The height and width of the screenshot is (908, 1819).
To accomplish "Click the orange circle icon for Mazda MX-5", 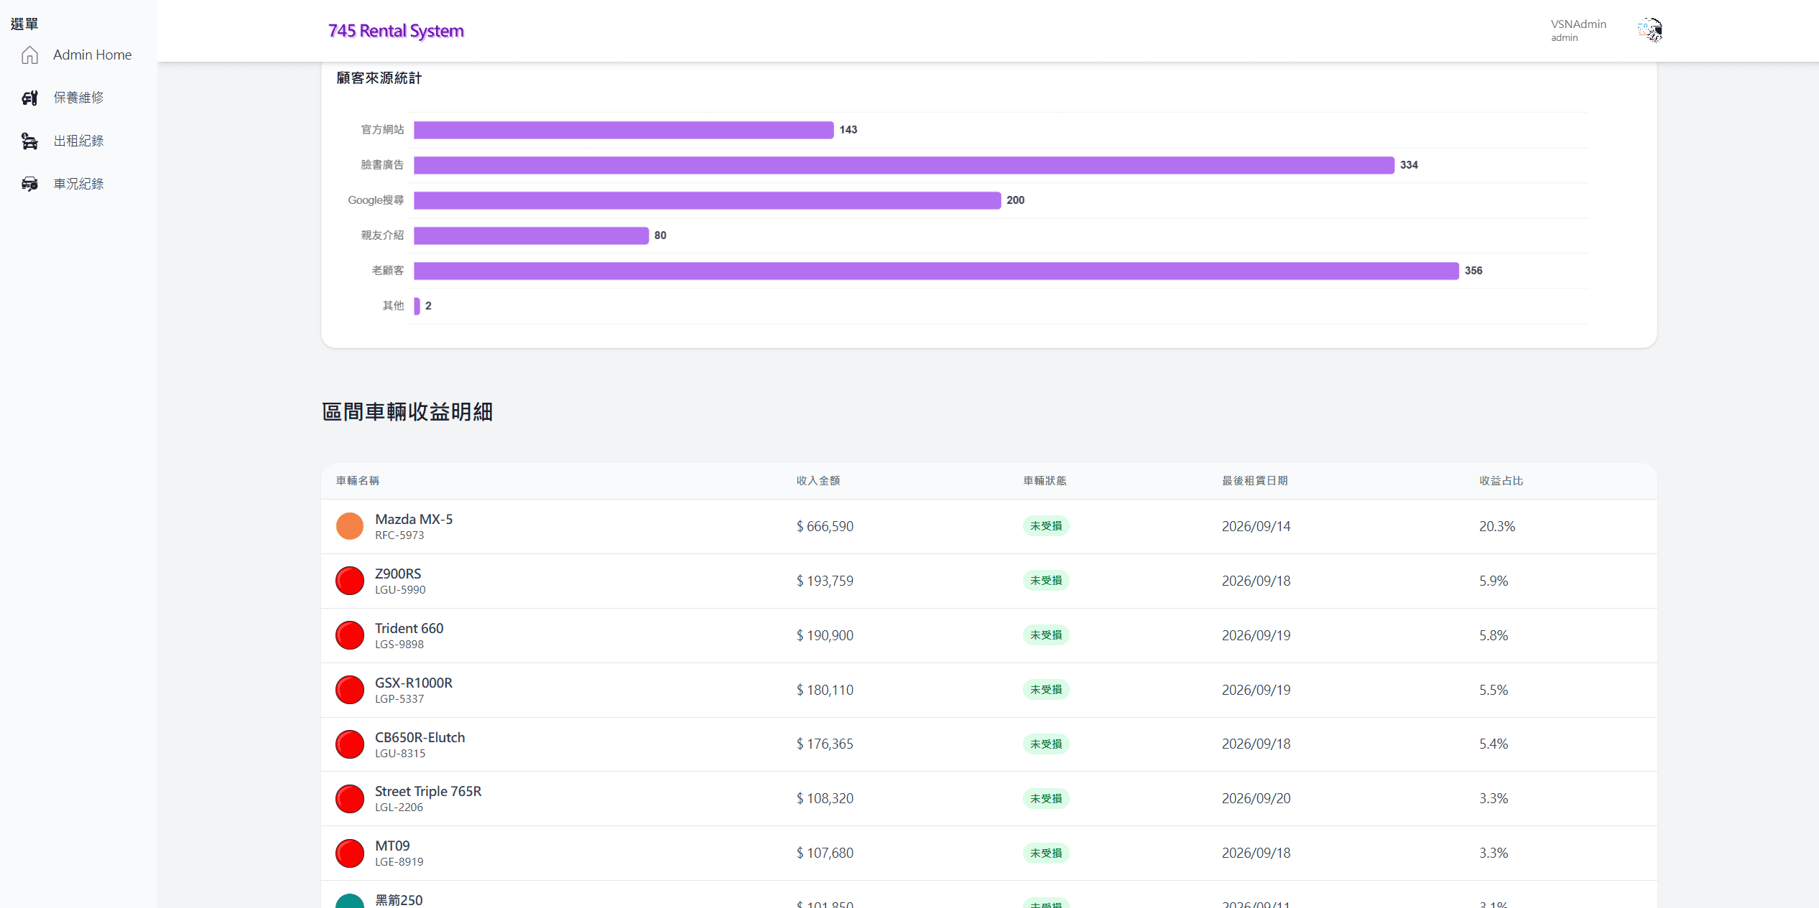I will (350, 526).
